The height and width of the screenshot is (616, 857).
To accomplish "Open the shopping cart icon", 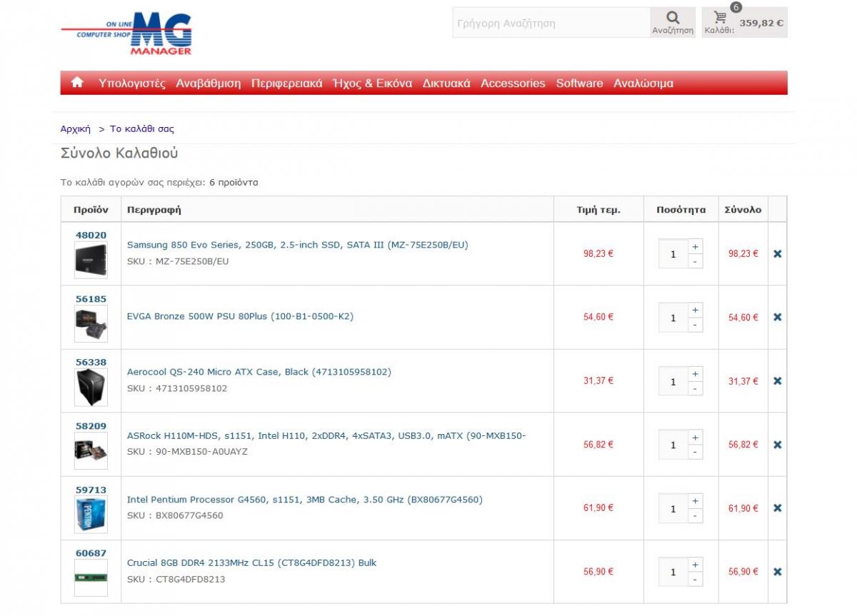I will point(720,17).
